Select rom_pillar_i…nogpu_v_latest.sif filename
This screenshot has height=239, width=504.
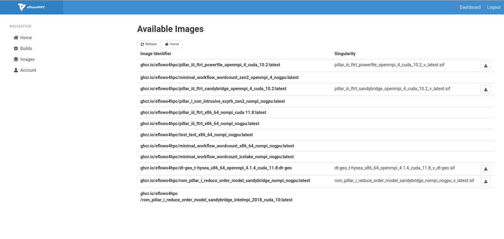pyautogui.click(x=404, y=181)
